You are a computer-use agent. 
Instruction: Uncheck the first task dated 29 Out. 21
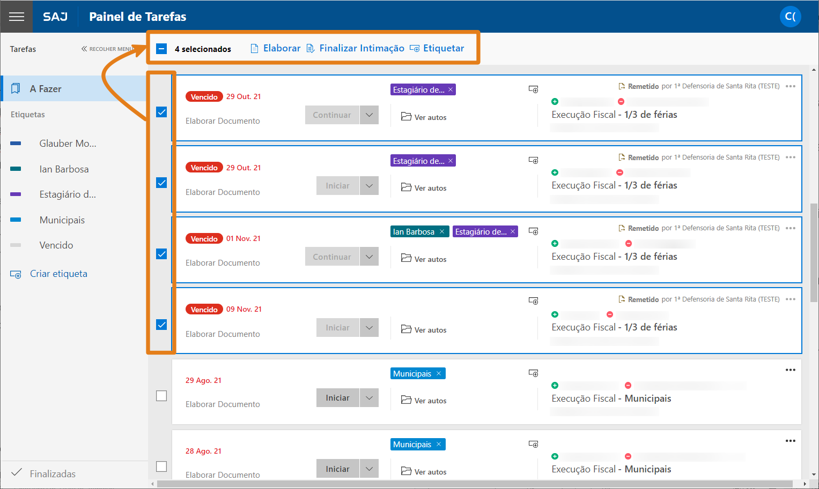[161, 112]
